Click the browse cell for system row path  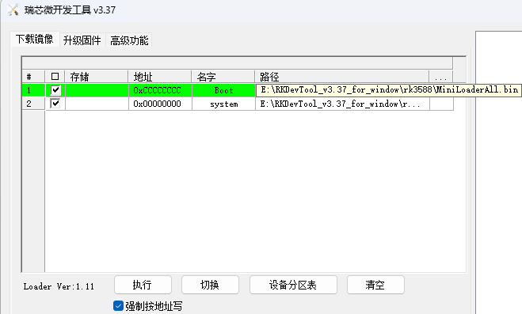[x=441, y=104]
